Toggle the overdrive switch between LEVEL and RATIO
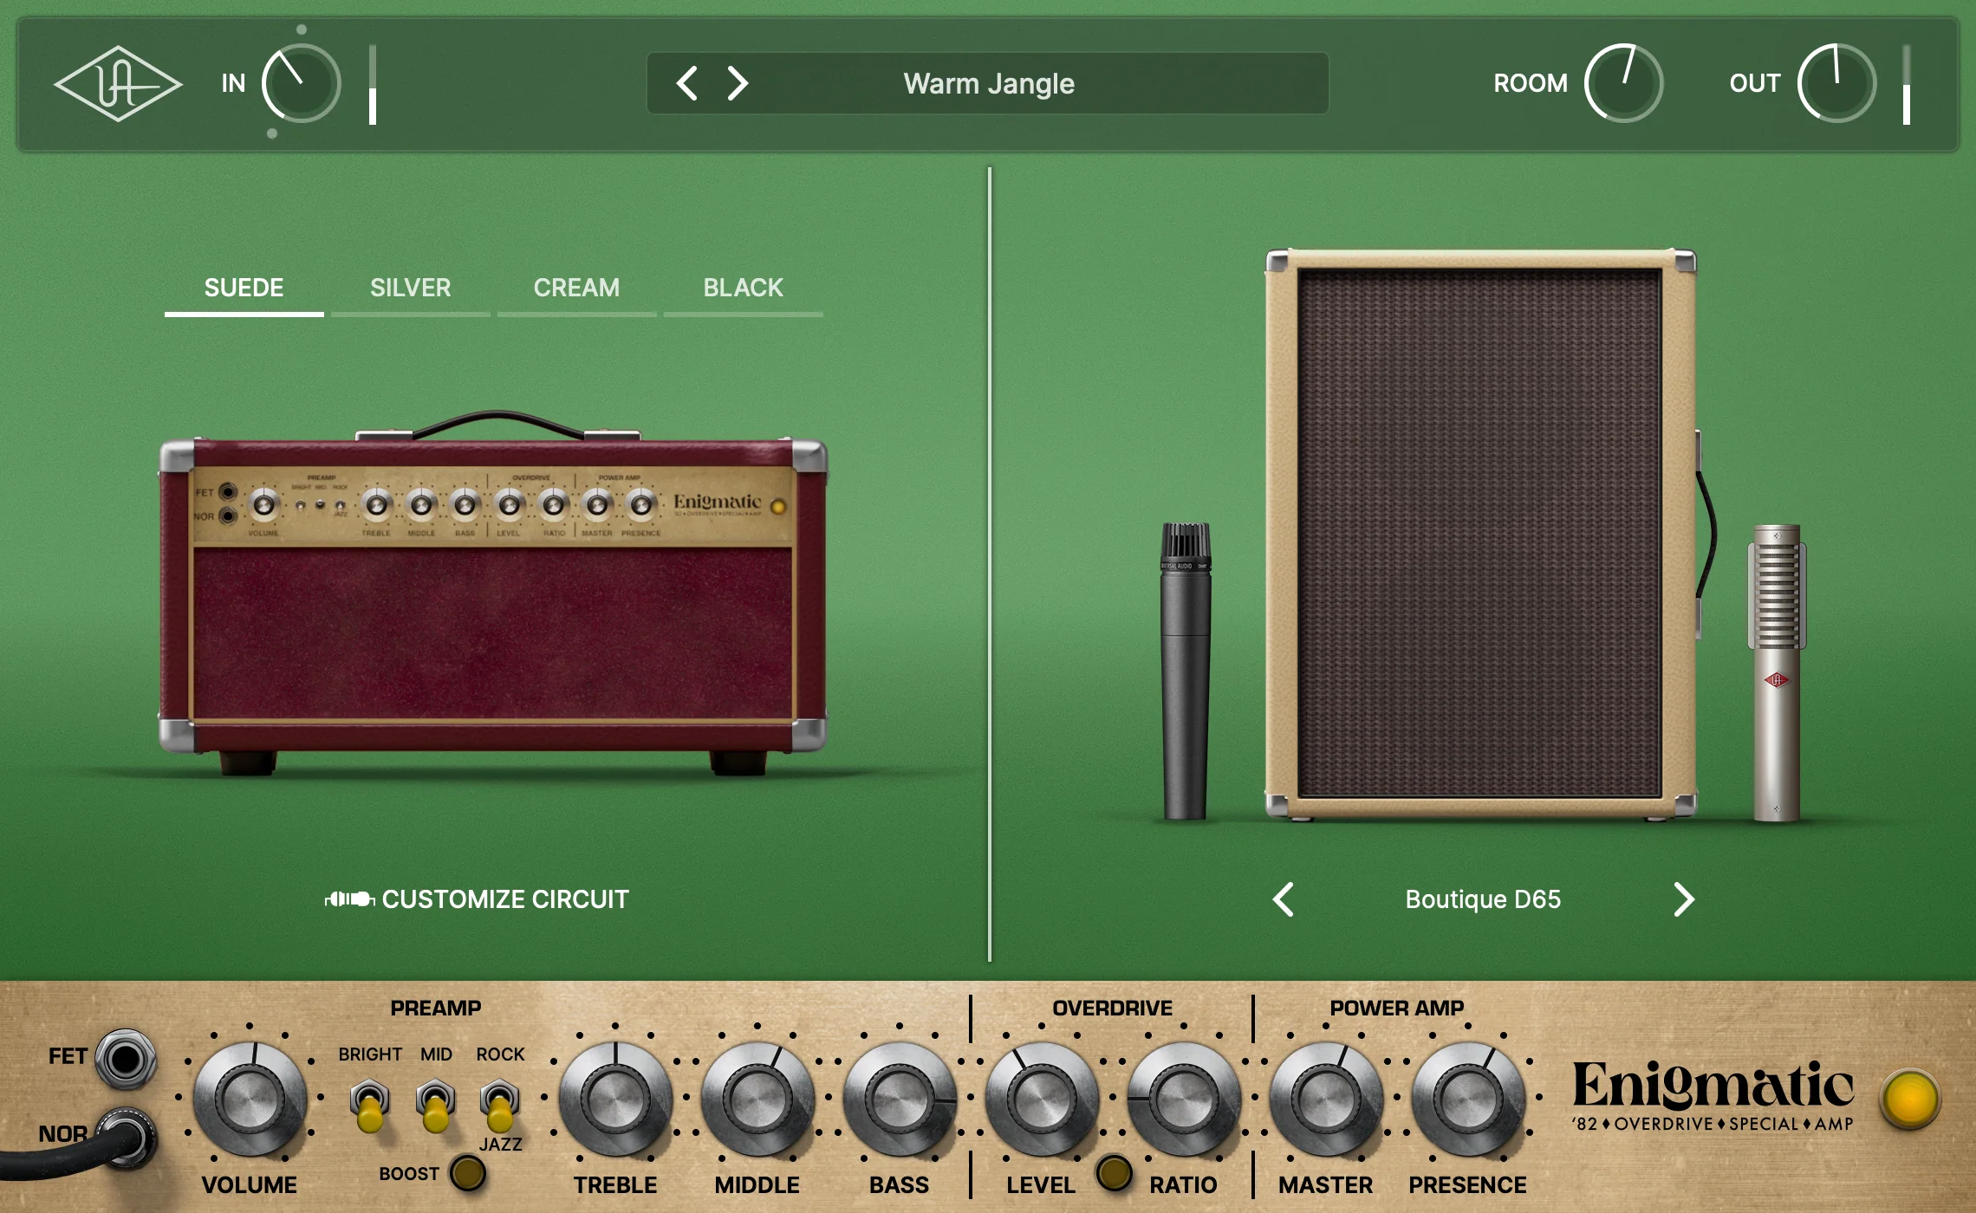The height and width of the screenshot is (1213, 1976). [x=1114, y=1173]
